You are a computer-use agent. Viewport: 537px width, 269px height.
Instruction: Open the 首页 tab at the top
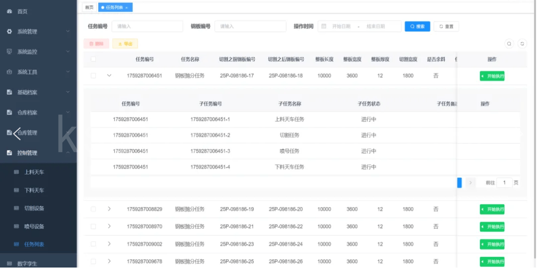point(89,7)
